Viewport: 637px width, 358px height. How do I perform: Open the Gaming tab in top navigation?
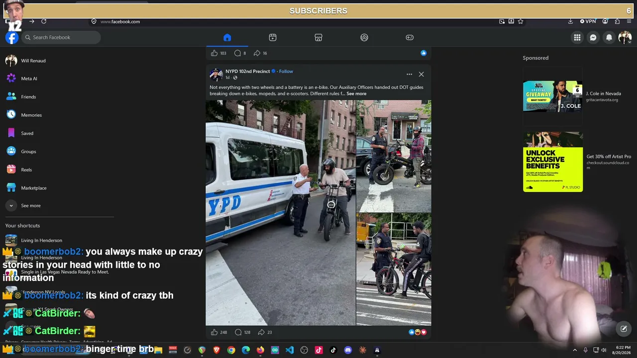[410, 37]
